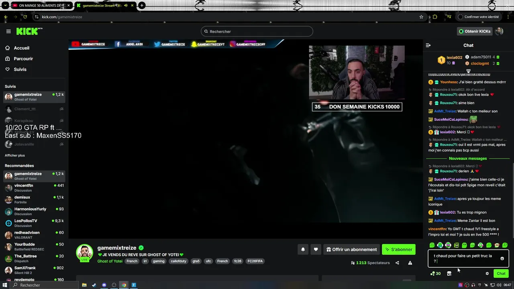Send message with the green Chat button
Image resolution: width=514 pixels, height=289 pixels.
501,274
